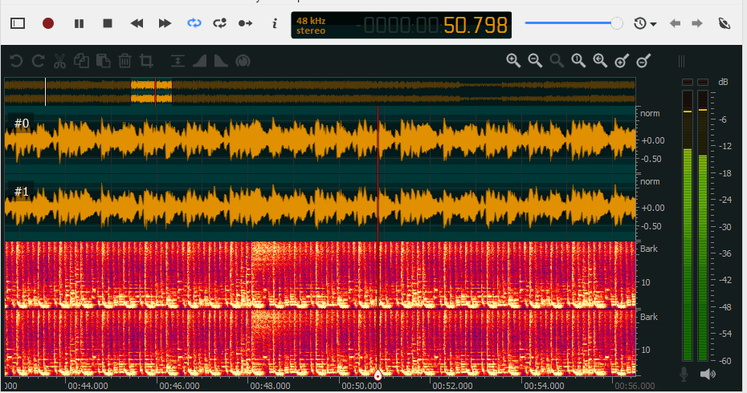The width and height of the screenshot is (747, 393).
Task: Cut selection with the scissors icon
Action: coord(59,61)
